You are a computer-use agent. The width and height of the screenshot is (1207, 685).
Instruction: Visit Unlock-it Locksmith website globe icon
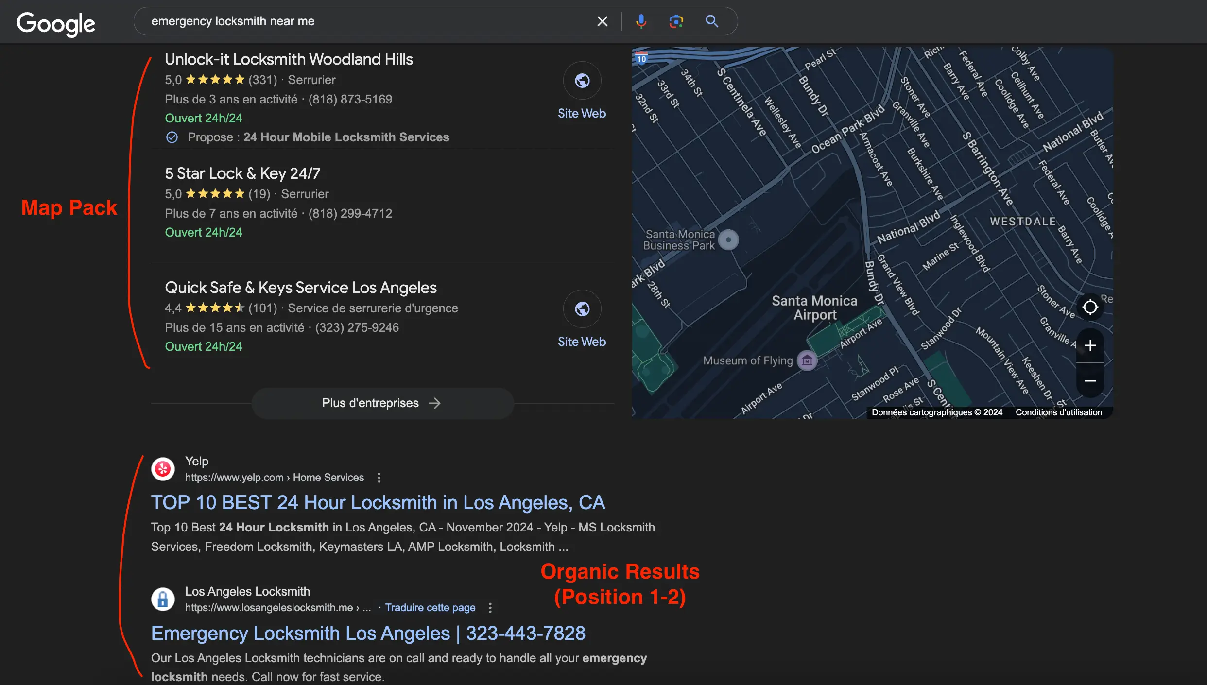pyautogui.click(x=582, y=81)
